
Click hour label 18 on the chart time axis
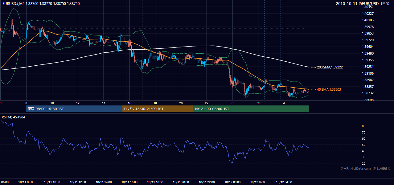tap(155, 103)
